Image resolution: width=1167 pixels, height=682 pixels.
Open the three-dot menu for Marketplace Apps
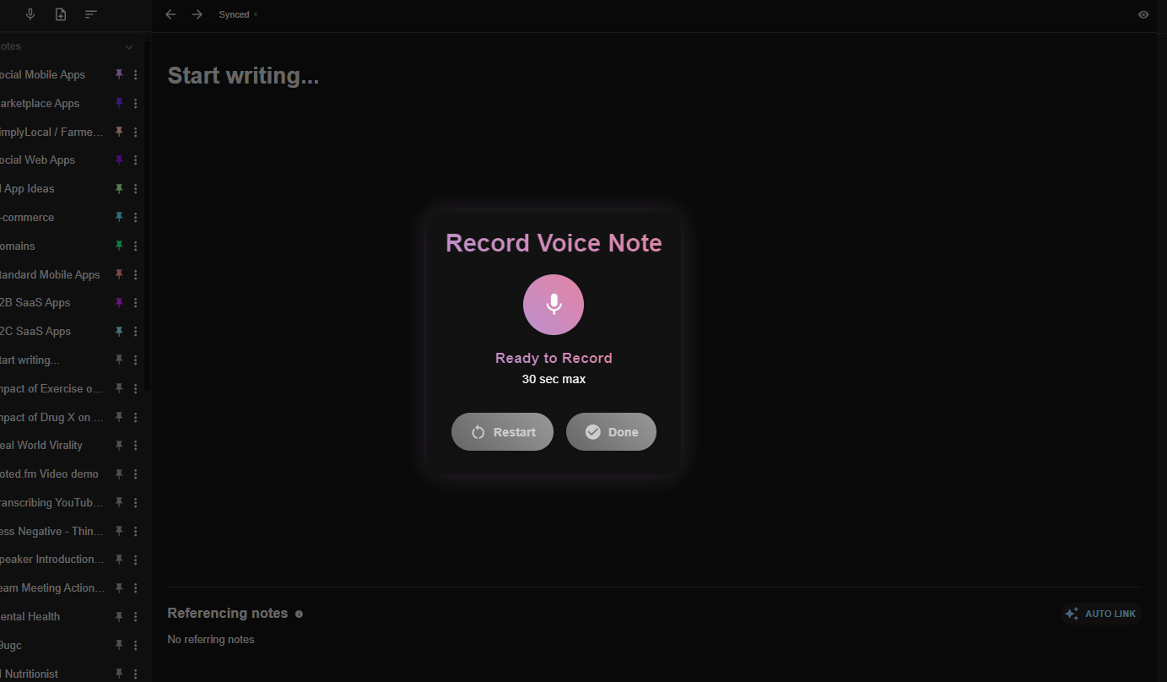(135, 103)
